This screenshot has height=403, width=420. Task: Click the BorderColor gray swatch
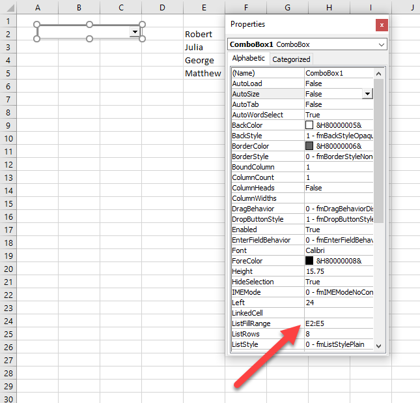point(309,146)
